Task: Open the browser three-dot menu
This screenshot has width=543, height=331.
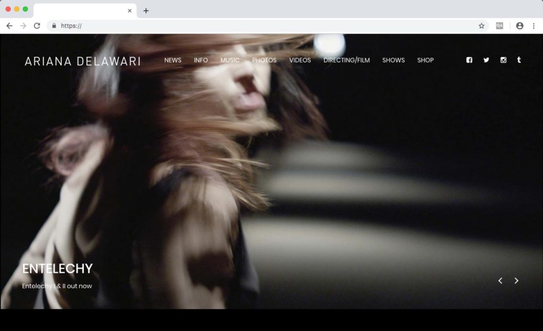Action: (x=533, y=25)
